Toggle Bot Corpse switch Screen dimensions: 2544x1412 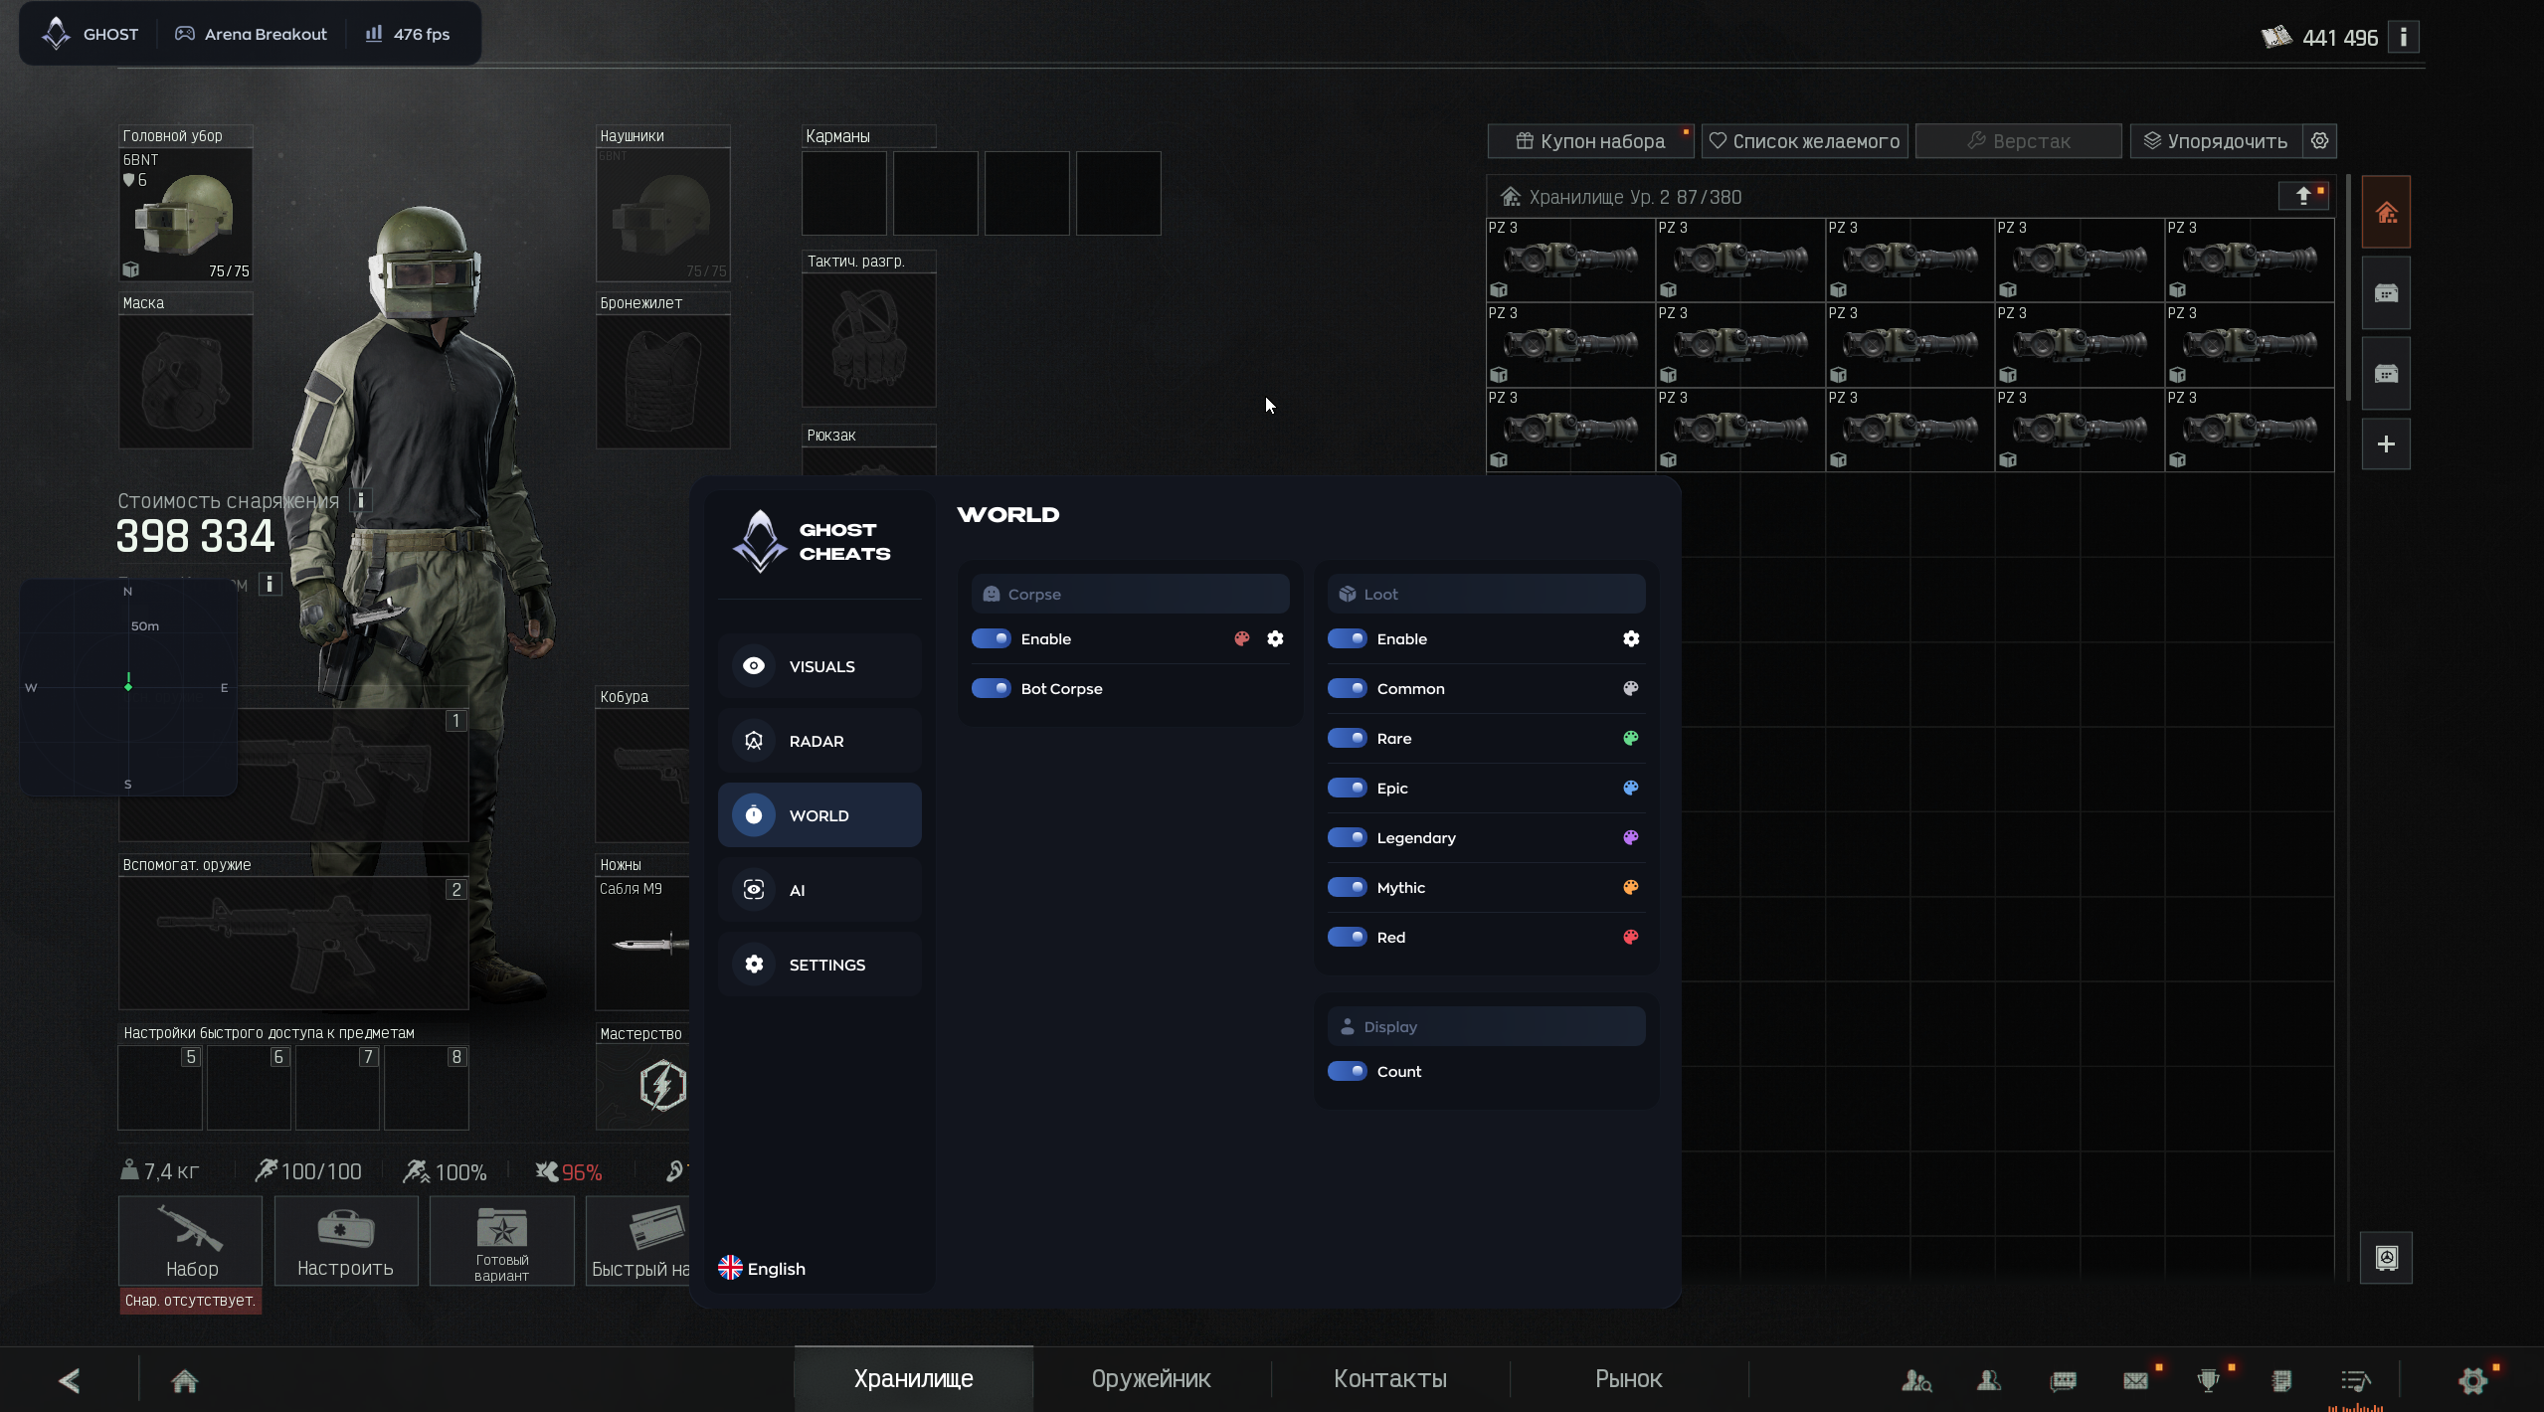(991, 688)
